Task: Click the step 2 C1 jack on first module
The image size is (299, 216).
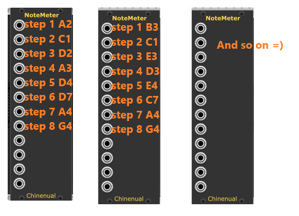Action: click(x=19, y=40)
